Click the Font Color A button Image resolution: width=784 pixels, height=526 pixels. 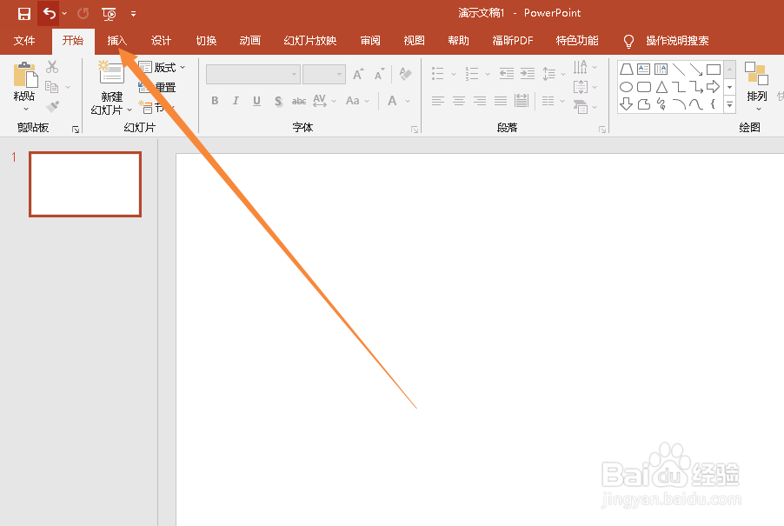393,101
